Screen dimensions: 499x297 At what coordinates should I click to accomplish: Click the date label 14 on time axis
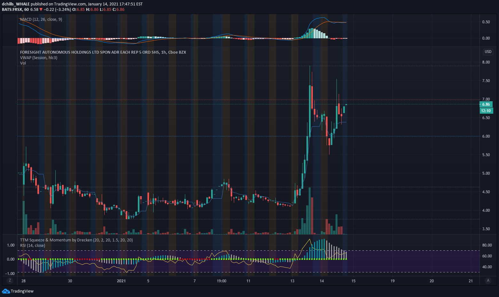pos(322,281)
